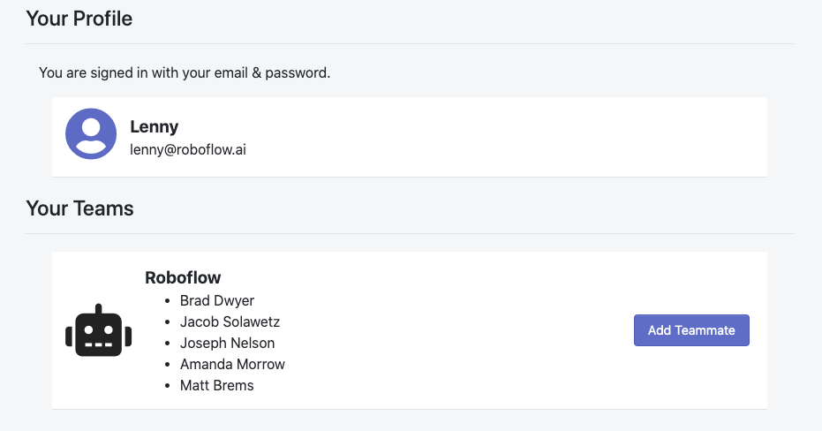The height and width of the screenshot is (431, 822).
Task: Click the bullet beside Matt Brems
Action: [168, 386]
